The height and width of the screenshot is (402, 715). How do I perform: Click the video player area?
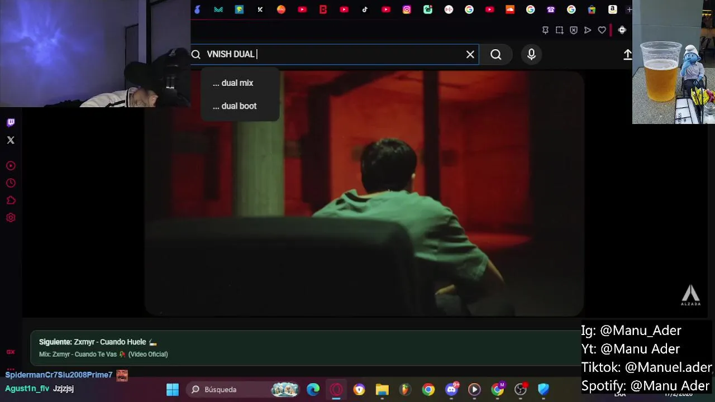(364, 193)
